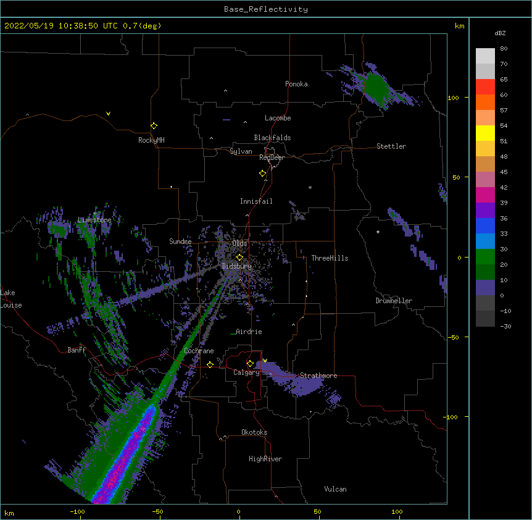Screen dimensions: 532x520
Task: Click the 50 tick label on the right axis
Action: 456,177
